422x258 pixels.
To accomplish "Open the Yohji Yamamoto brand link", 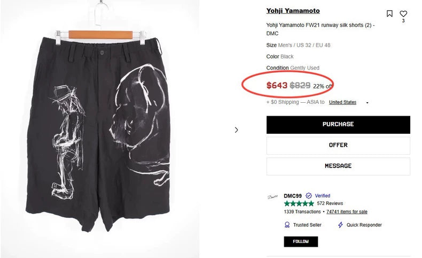I will (x=293, y=11).
